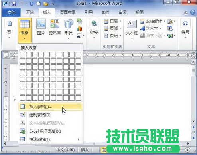Switch to the 开始 Home tab

[30, 12]
